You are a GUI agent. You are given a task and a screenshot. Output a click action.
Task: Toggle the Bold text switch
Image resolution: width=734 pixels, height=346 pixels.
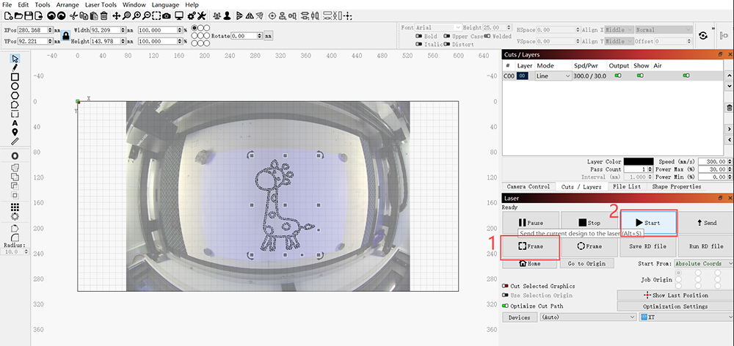[419, 36]
